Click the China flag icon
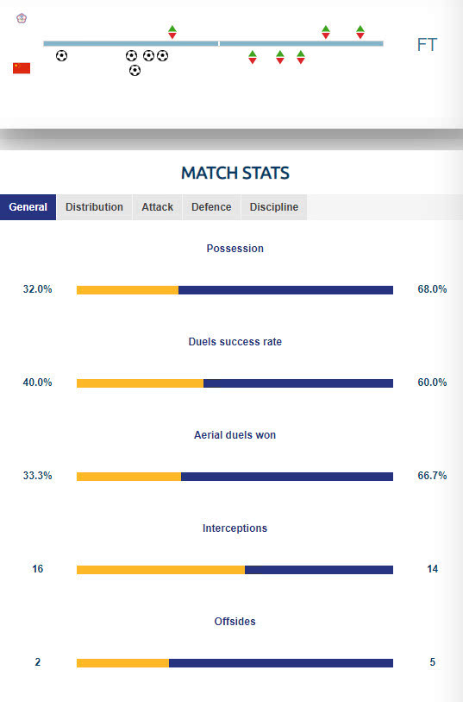 [22, 68]
